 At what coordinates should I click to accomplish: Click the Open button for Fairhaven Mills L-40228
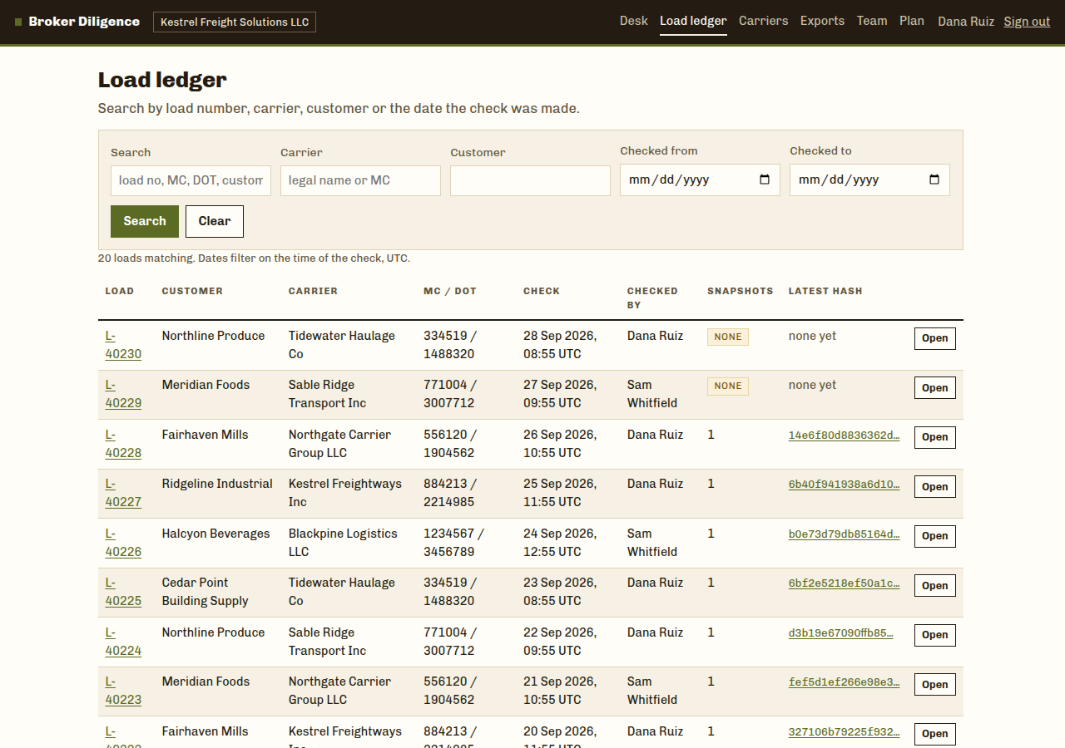(935, 437)
